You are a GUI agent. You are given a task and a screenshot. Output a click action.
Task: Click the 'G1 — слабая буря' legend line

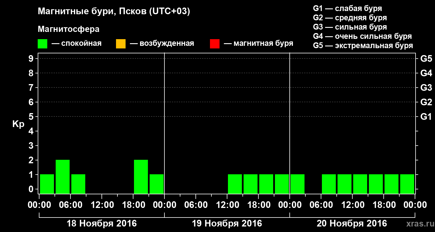click(347, 8)
